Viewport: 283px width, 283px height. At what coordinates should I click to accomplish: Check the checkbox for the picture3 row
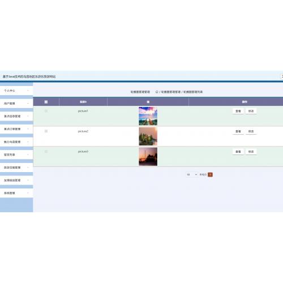coord(46,152)
